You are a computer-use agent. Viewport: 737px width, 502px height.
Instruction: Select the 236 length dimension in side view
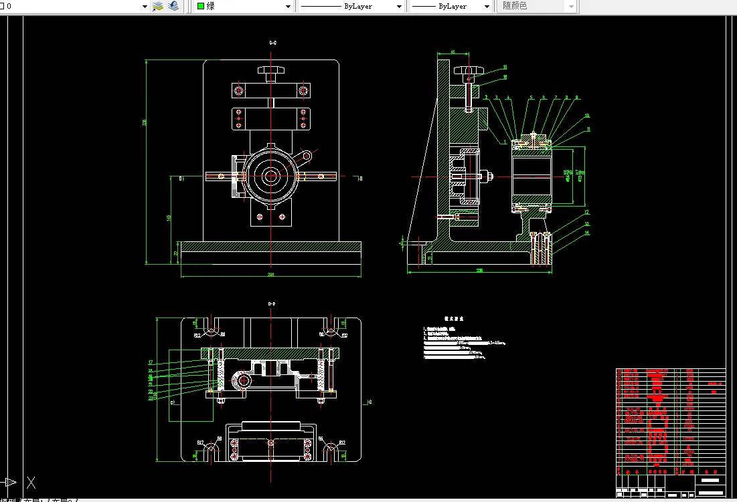pos(479,271)
